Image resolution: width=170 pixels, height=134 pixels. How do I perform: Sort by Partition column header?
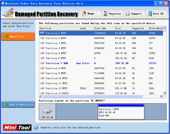[56, 28]
